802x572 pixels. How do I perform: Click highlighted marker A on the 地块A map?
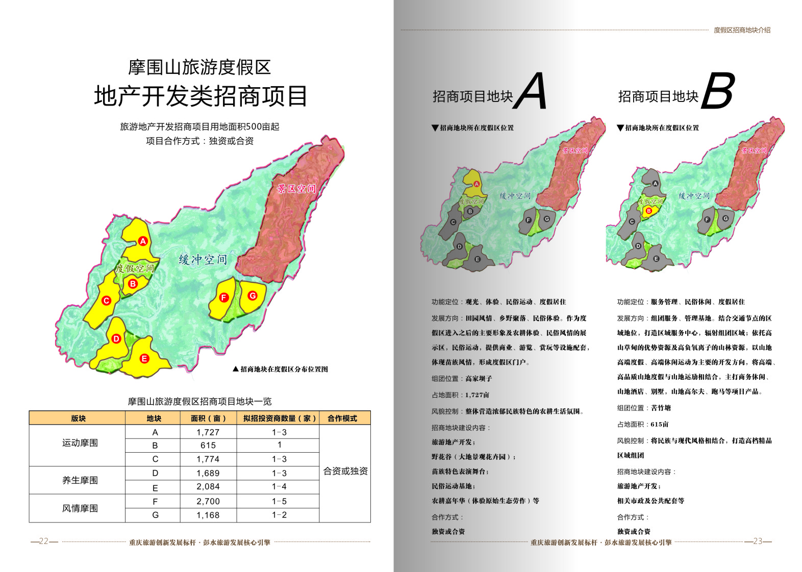[x=477, y=184]
